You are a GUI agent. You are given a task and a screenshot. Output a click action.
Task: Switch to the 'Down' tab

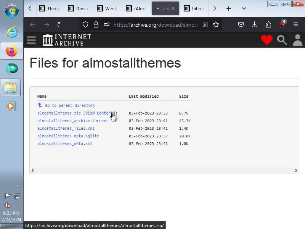click(78, 8)
